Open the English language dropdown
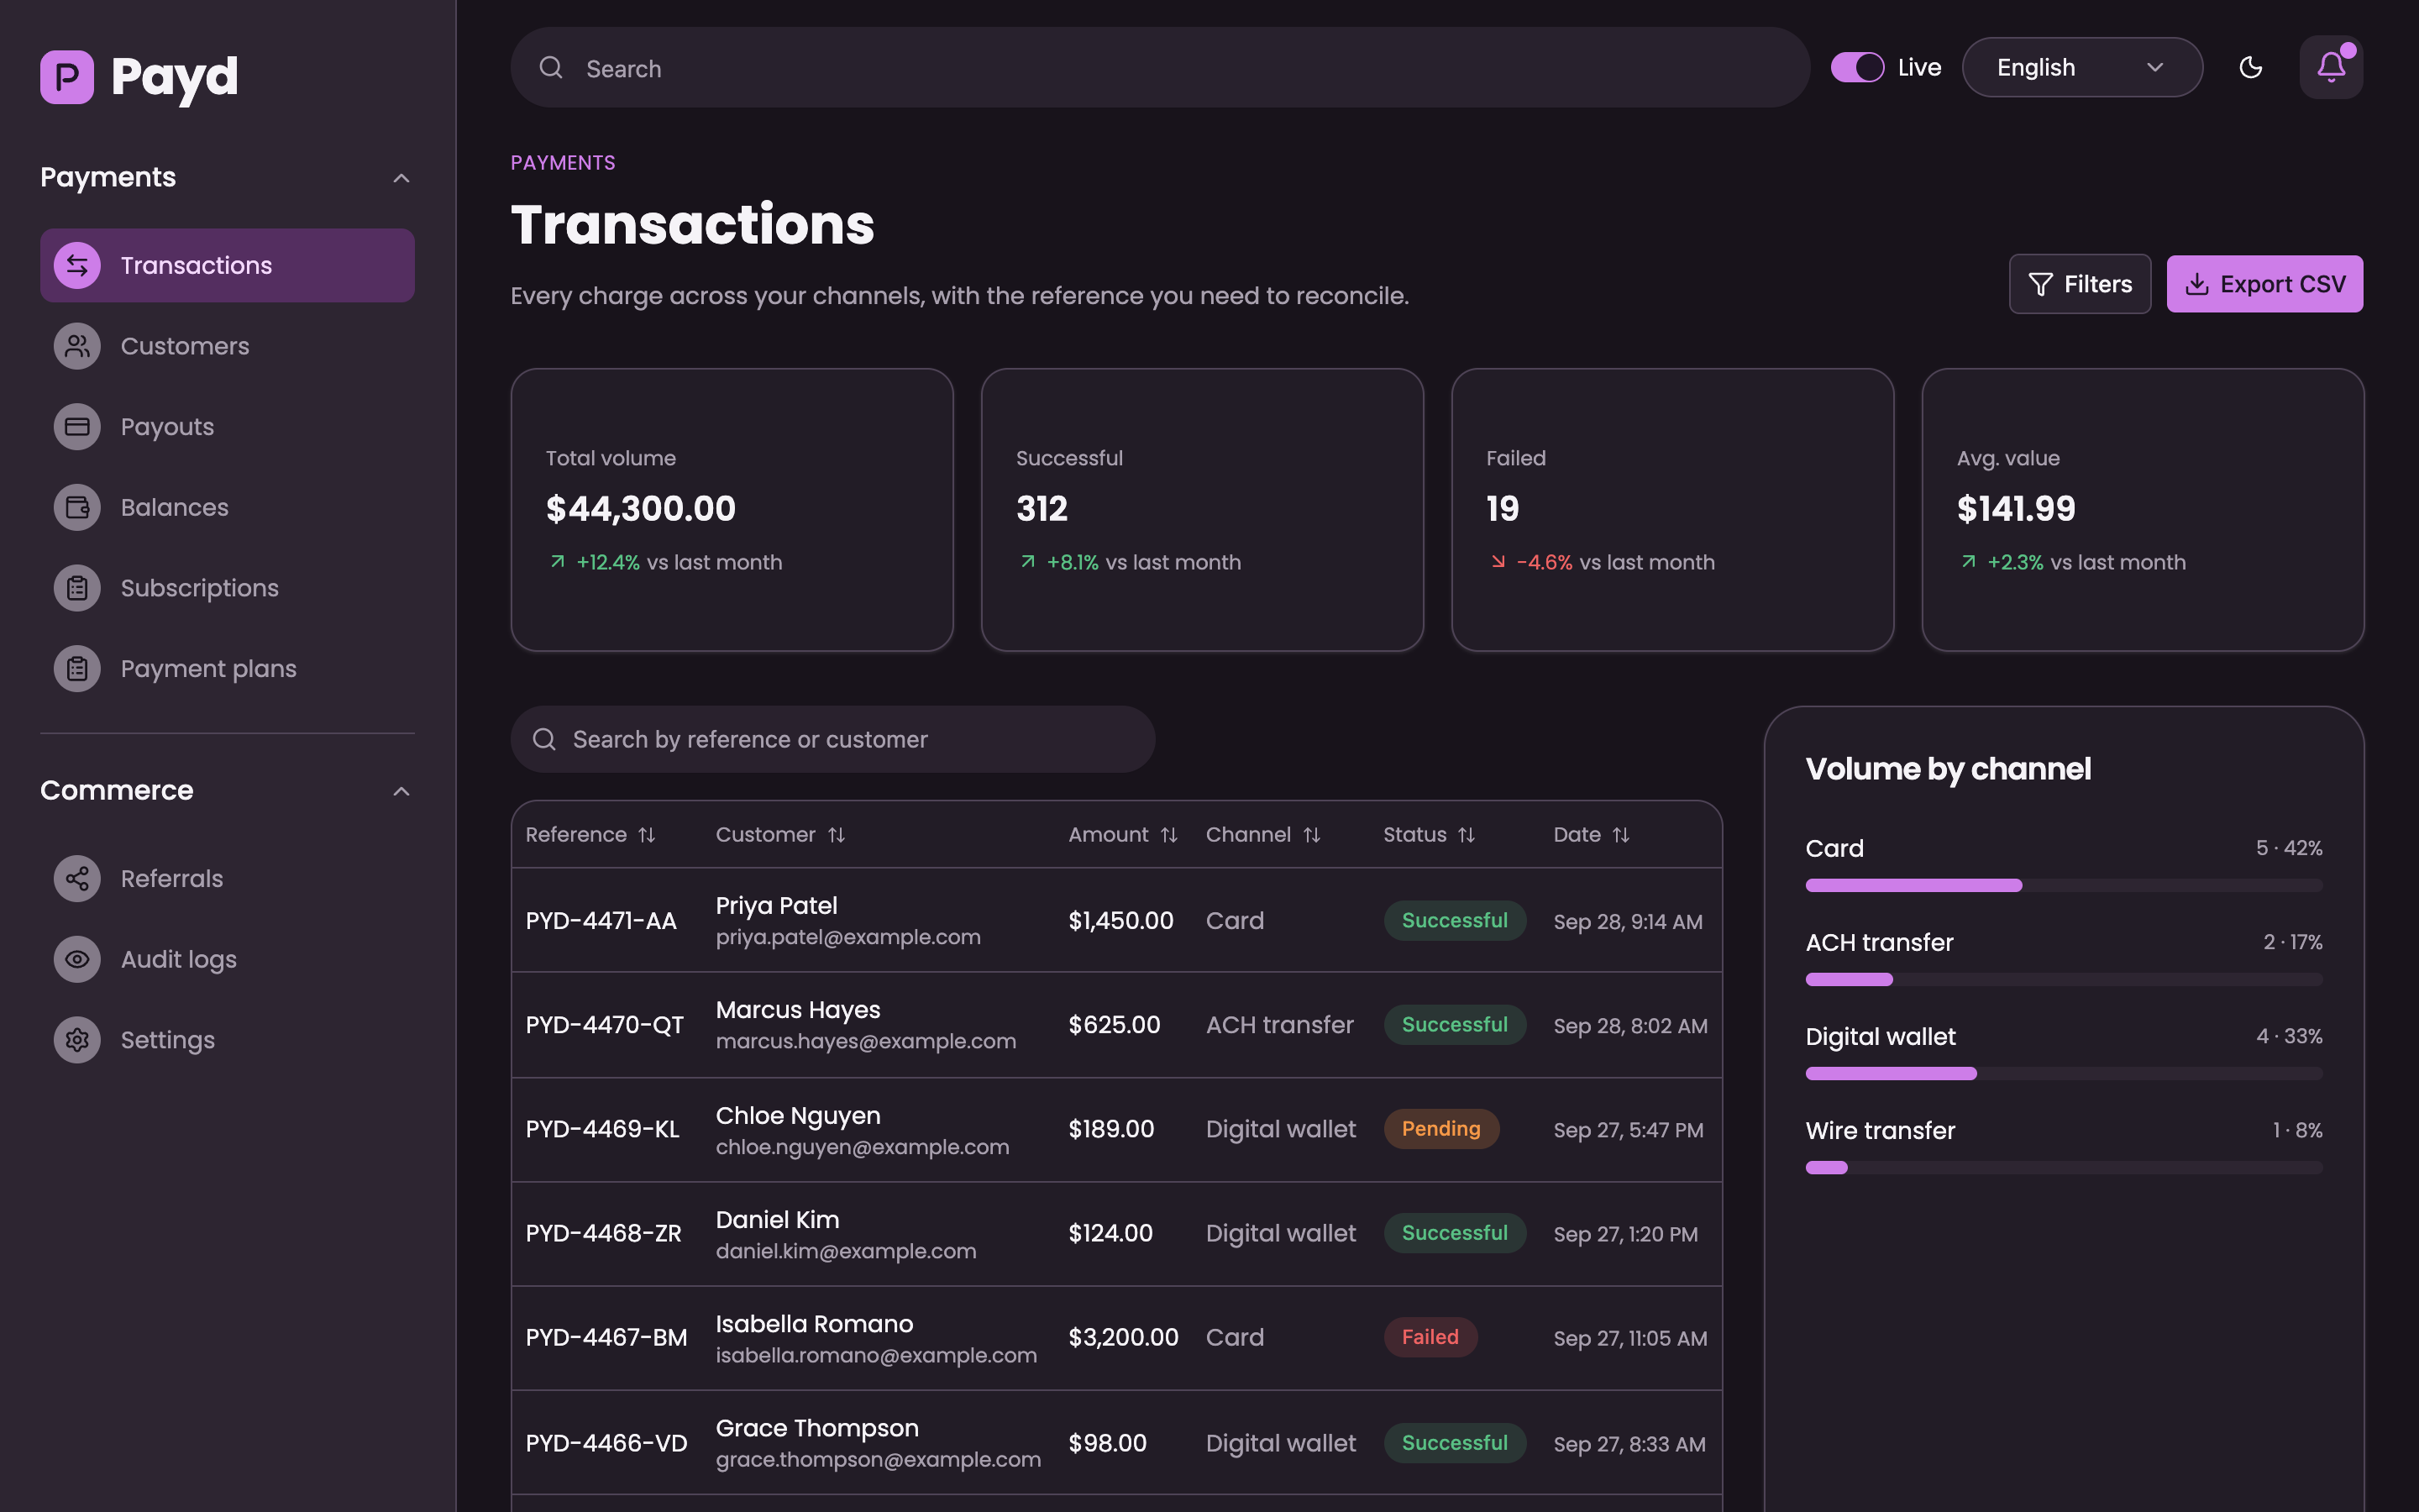The width and height of the screenshot is (2419, 1512). coord(2082,67)
